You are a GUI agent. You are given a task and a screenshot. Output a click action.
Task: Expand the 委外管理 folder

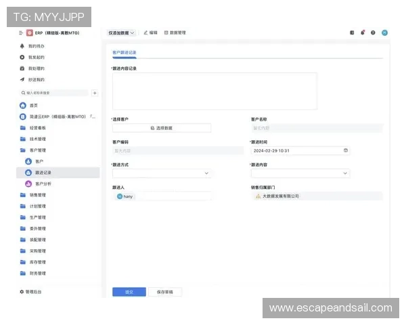click(33, 229)
